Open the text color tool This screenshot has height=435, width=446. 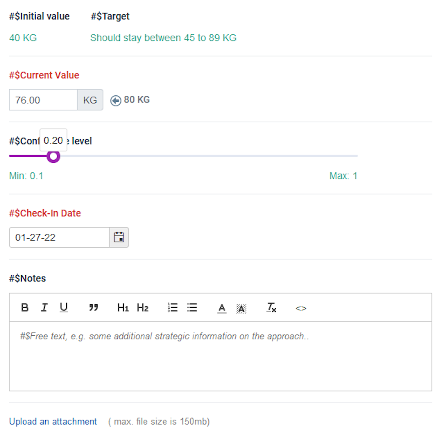point(222,307)
